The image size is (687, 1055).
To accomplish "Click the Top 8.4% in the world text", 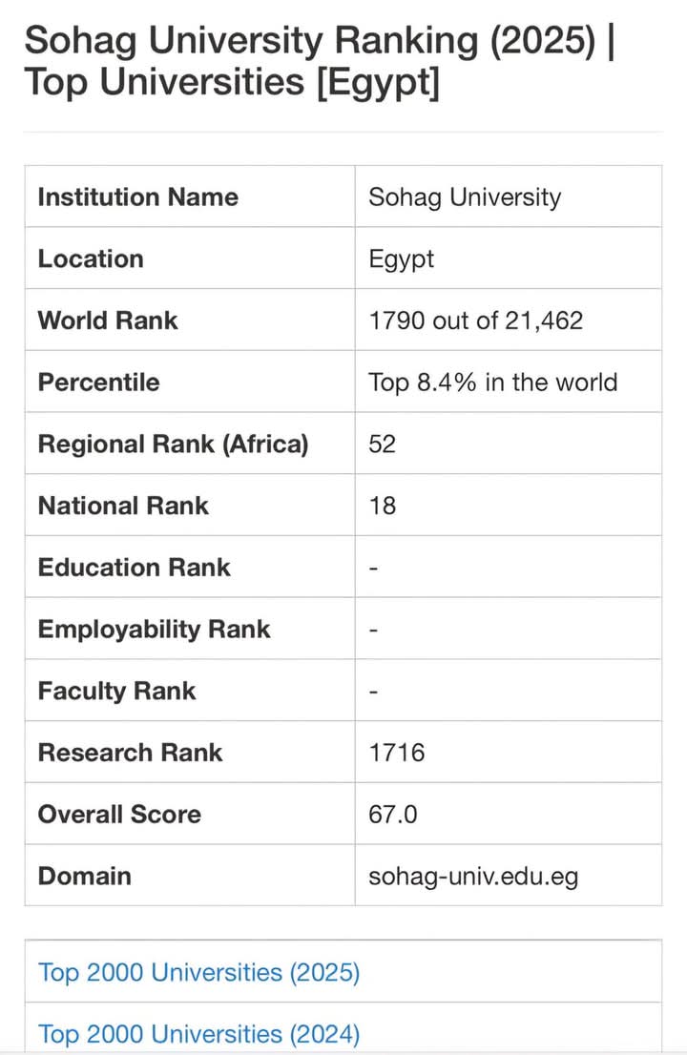I will [492, 383].
